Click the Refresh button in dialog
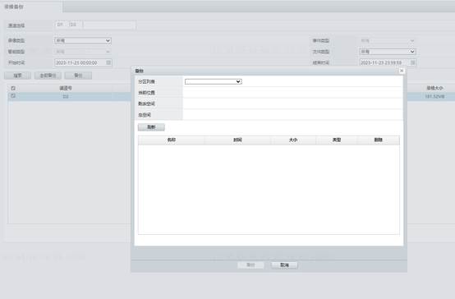This screenshot has height=299, width=455. tap(151, 127)
